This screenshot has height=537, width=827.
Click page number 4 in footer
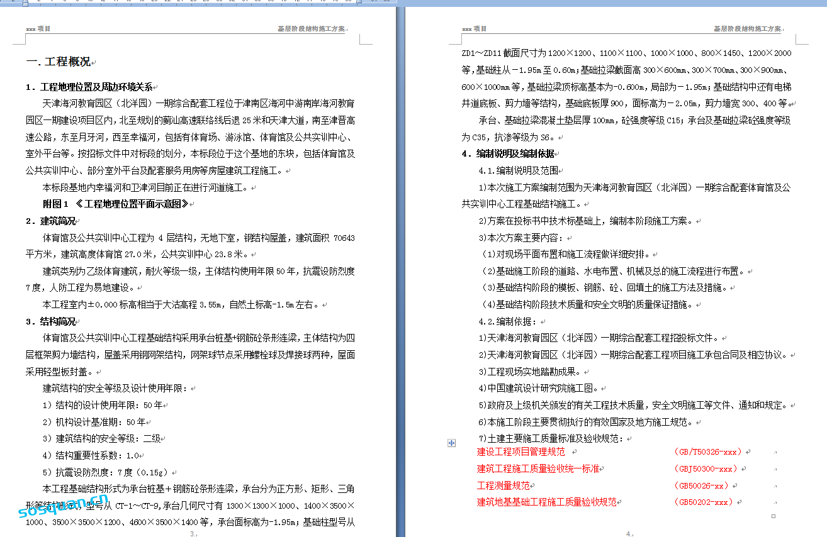[x=628, y=533]
